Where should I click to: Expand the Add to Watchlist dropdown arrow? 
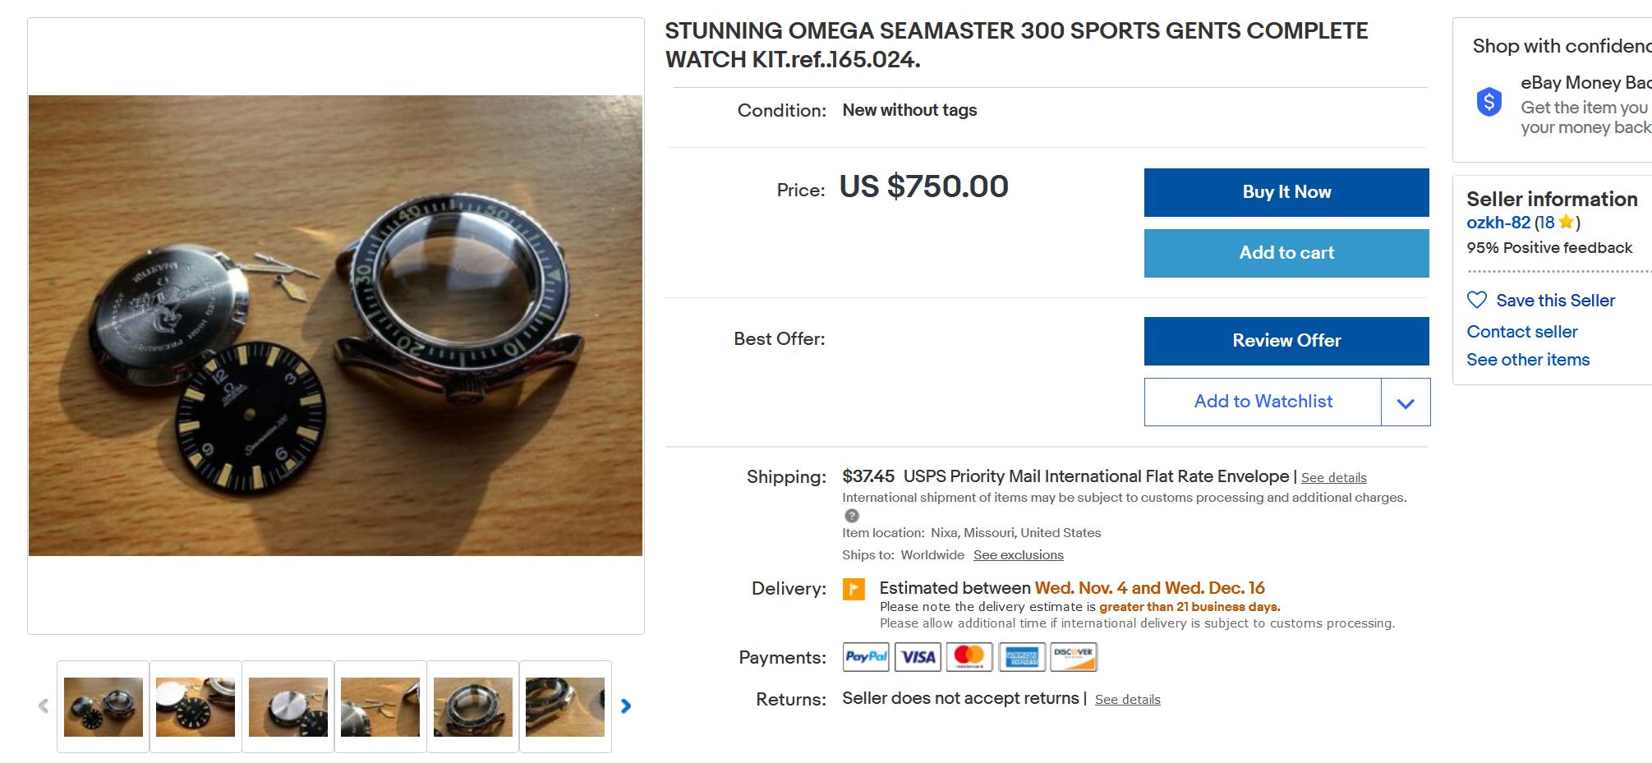point(1406,402)
